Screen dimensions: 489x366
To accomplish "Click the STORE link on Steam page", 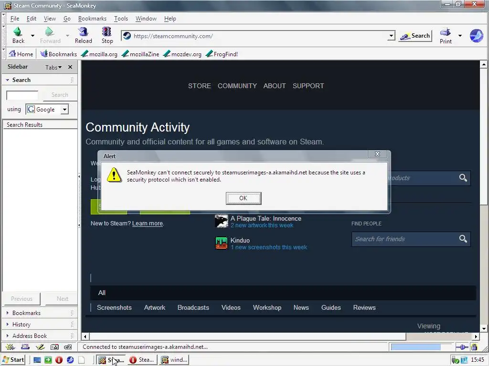I will (x=200, y=86).
